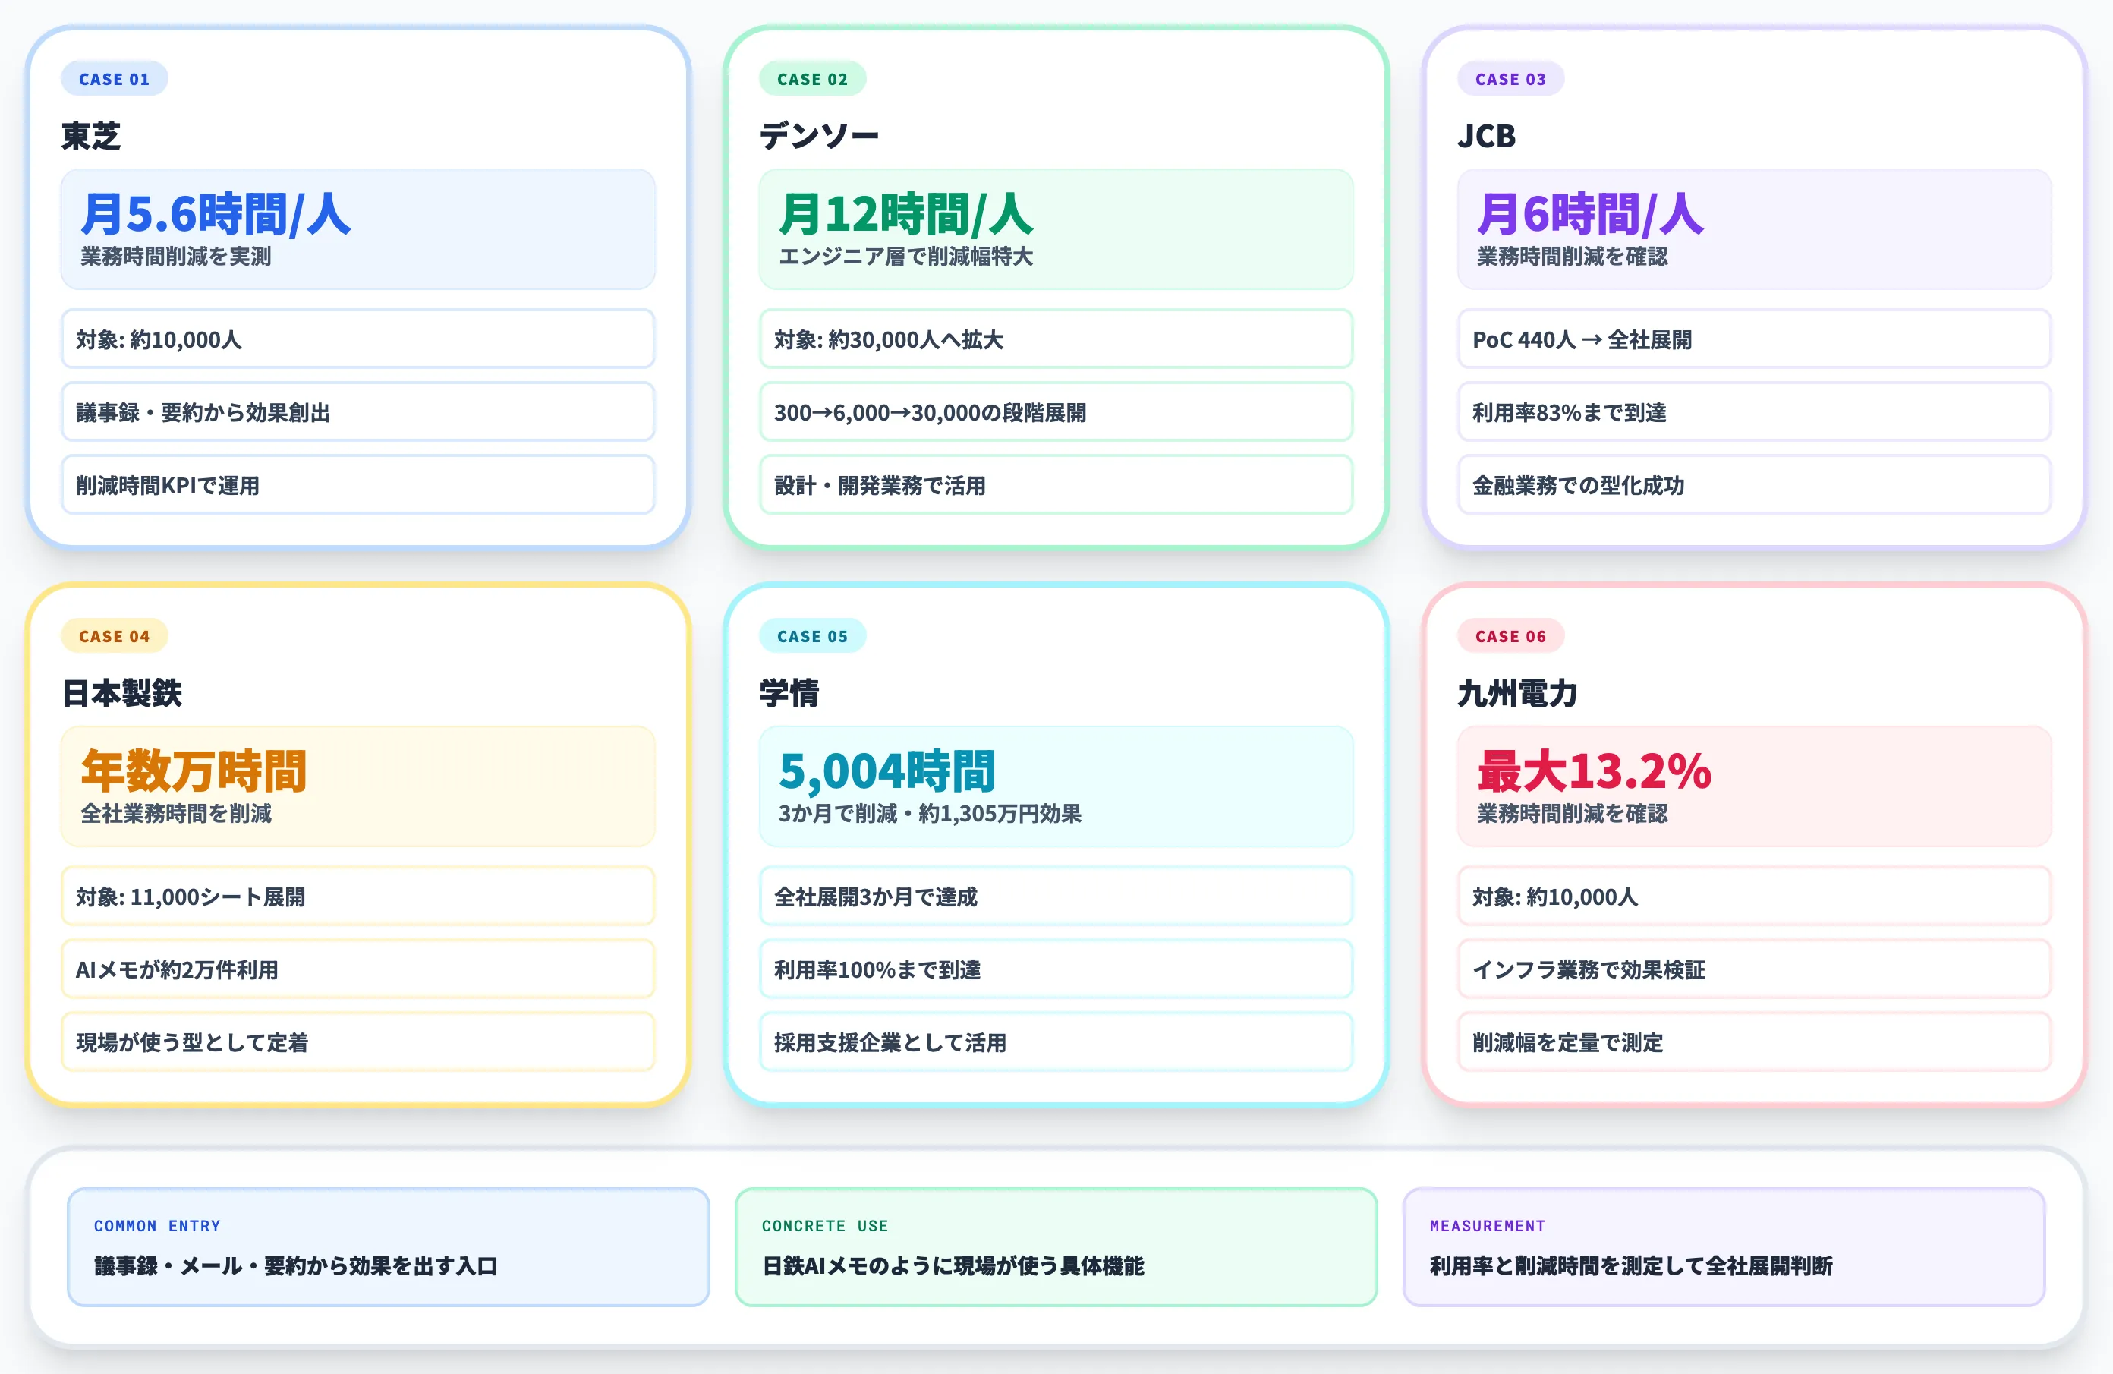Click 全社業務時間を削減 caption
This screenshot has height=1374, width=2113.
pyautogui.click(x=176, y=814)
